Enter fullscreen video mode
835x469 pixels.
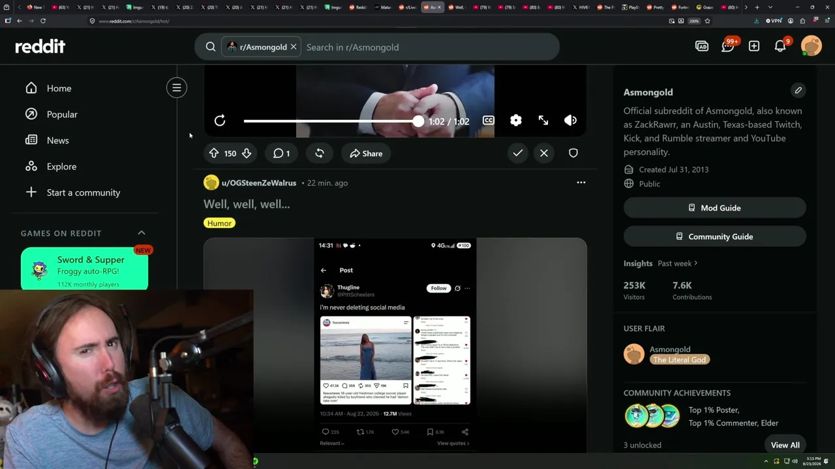click(x=543, y=121)
